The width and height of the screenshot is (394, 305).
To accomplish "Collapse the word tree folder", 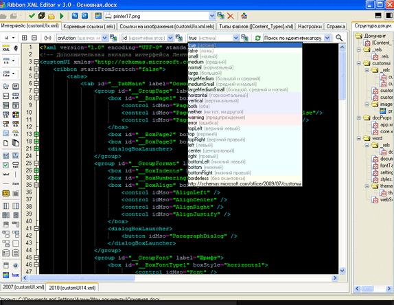I will click(x=359, y=138).
